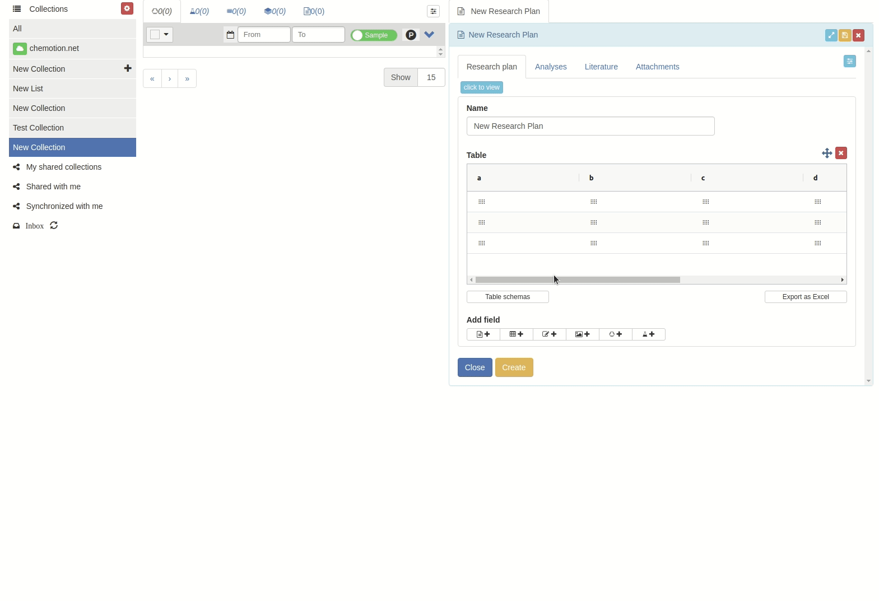Click the yellow Create button
This screenshot has height=601, width=879.
point(514,367)
